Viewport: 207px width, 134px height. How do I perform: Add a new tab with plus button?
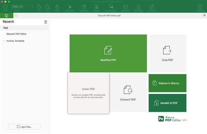(x=204, y=16)
